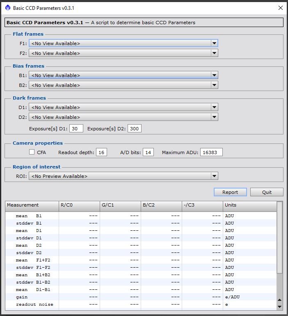288x316 pixels.
Task: Click the R/C0 column header
Action: pos(79,206)
